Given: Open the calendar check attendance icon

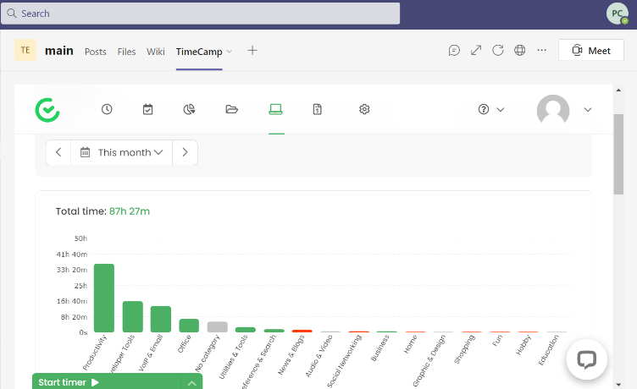Looking at the screenshot, I should click(148, 109).
